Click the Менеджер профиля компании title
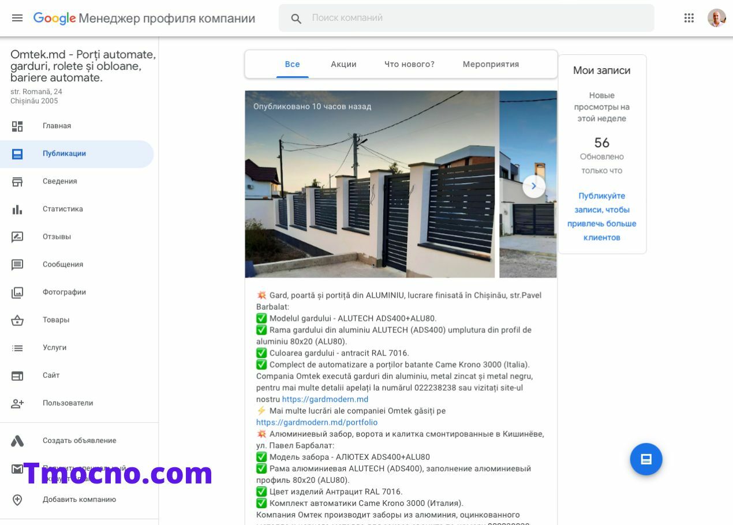 (x=167, y=18)
